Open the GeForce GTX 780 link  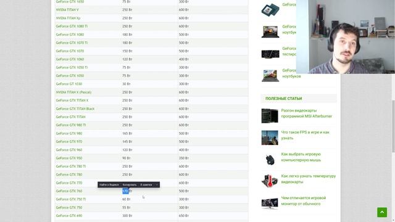pyautogui.click(x=69, y=175)
